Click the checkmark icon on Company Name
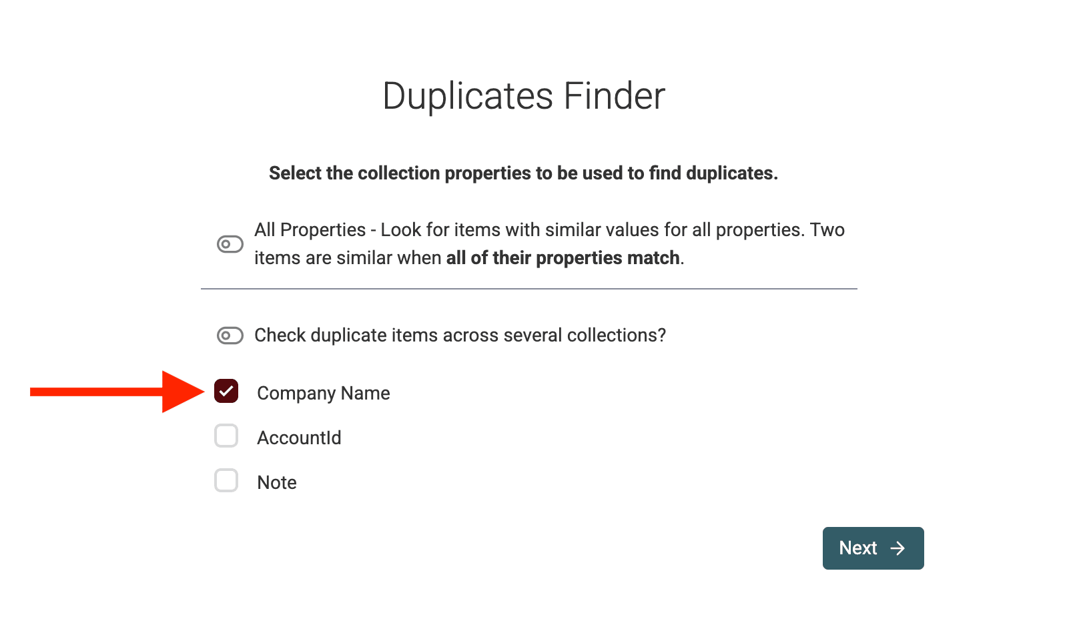Screen dimensions: 1071x623 pos(226,392)
